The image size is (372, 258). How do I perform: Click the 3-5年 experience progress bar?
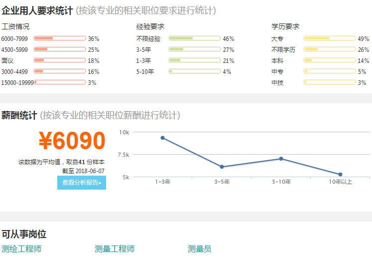[195, 49]
